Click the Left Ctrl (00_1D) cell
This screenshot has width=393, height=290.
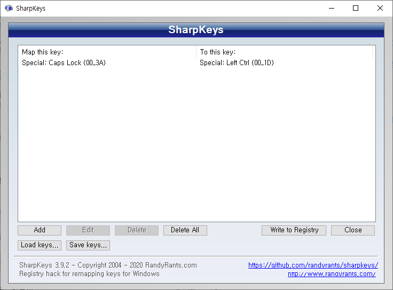tap(237, 62)
